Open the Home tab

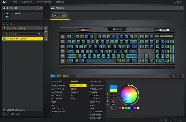(x=14, y=2)
